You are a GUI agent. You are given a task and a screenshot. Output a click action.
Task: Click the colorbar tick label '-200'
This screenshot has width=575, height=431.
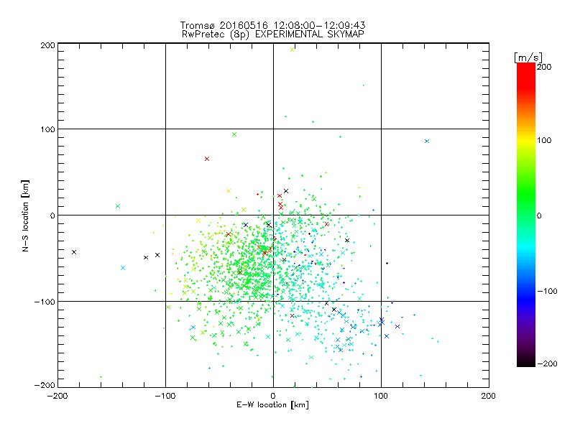[547, 363]
